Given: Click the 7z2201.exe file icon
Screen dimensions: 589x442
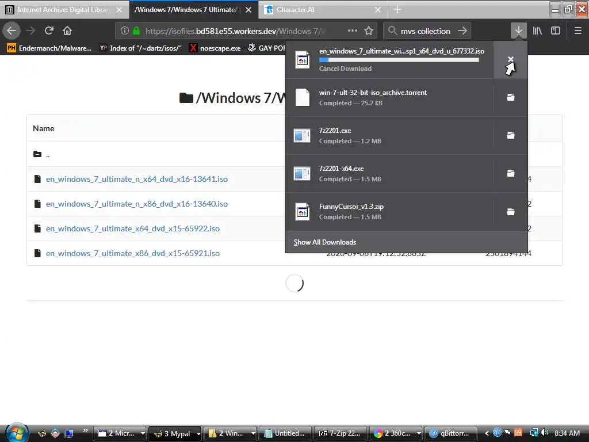Looking at the screenshot, I should point(302,136).
